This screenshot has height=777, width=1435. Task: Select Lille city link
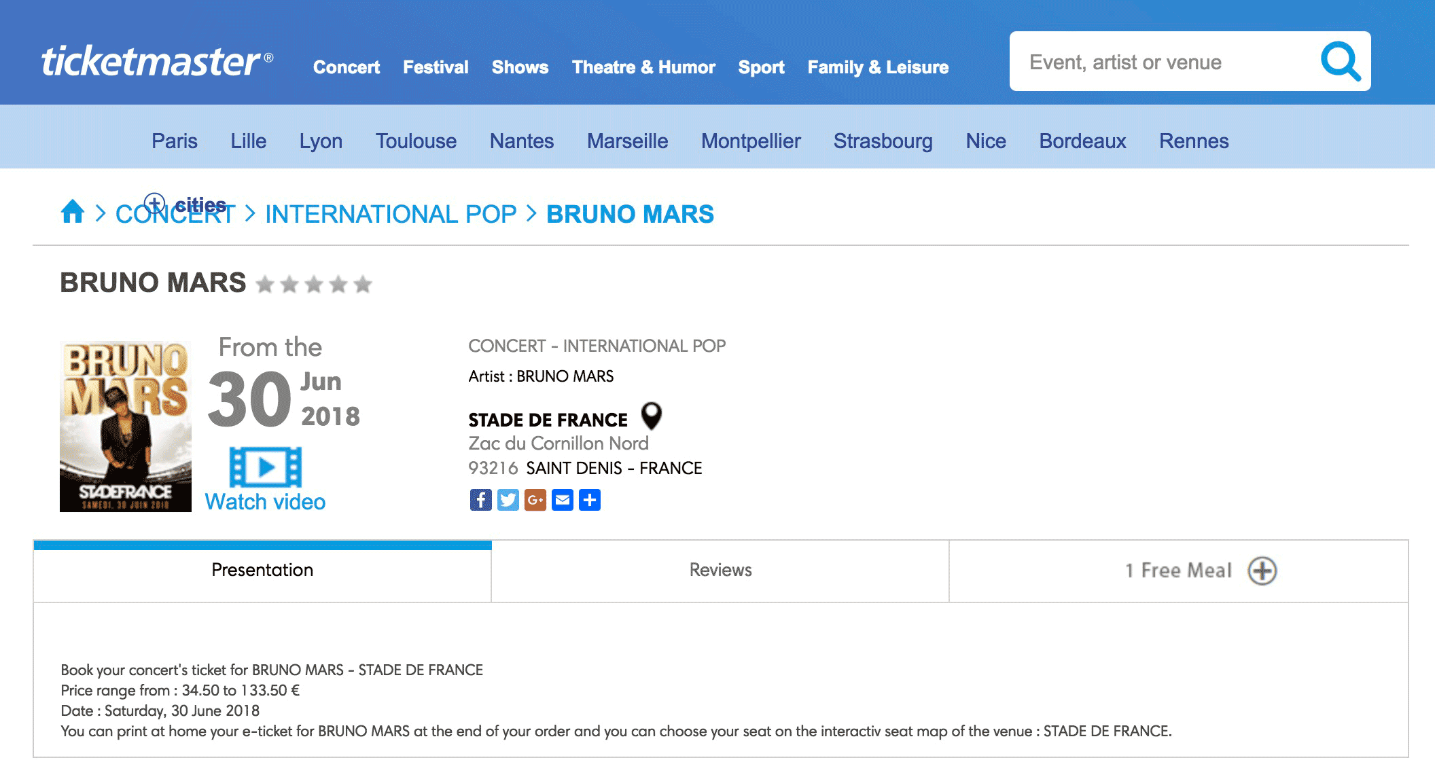pyautogui.click(x=248, y=141)
